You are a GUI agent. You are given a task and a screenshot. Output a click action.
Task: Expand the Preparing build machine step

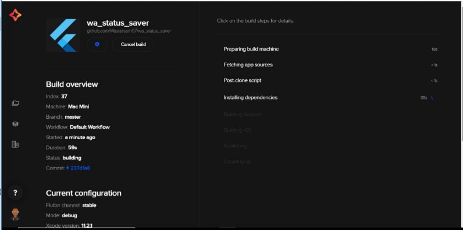(x=330, y=49)
